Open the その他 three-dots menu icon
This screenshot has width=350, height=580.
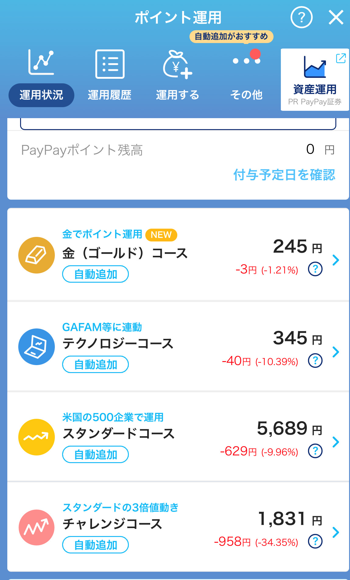coord(246,61)
